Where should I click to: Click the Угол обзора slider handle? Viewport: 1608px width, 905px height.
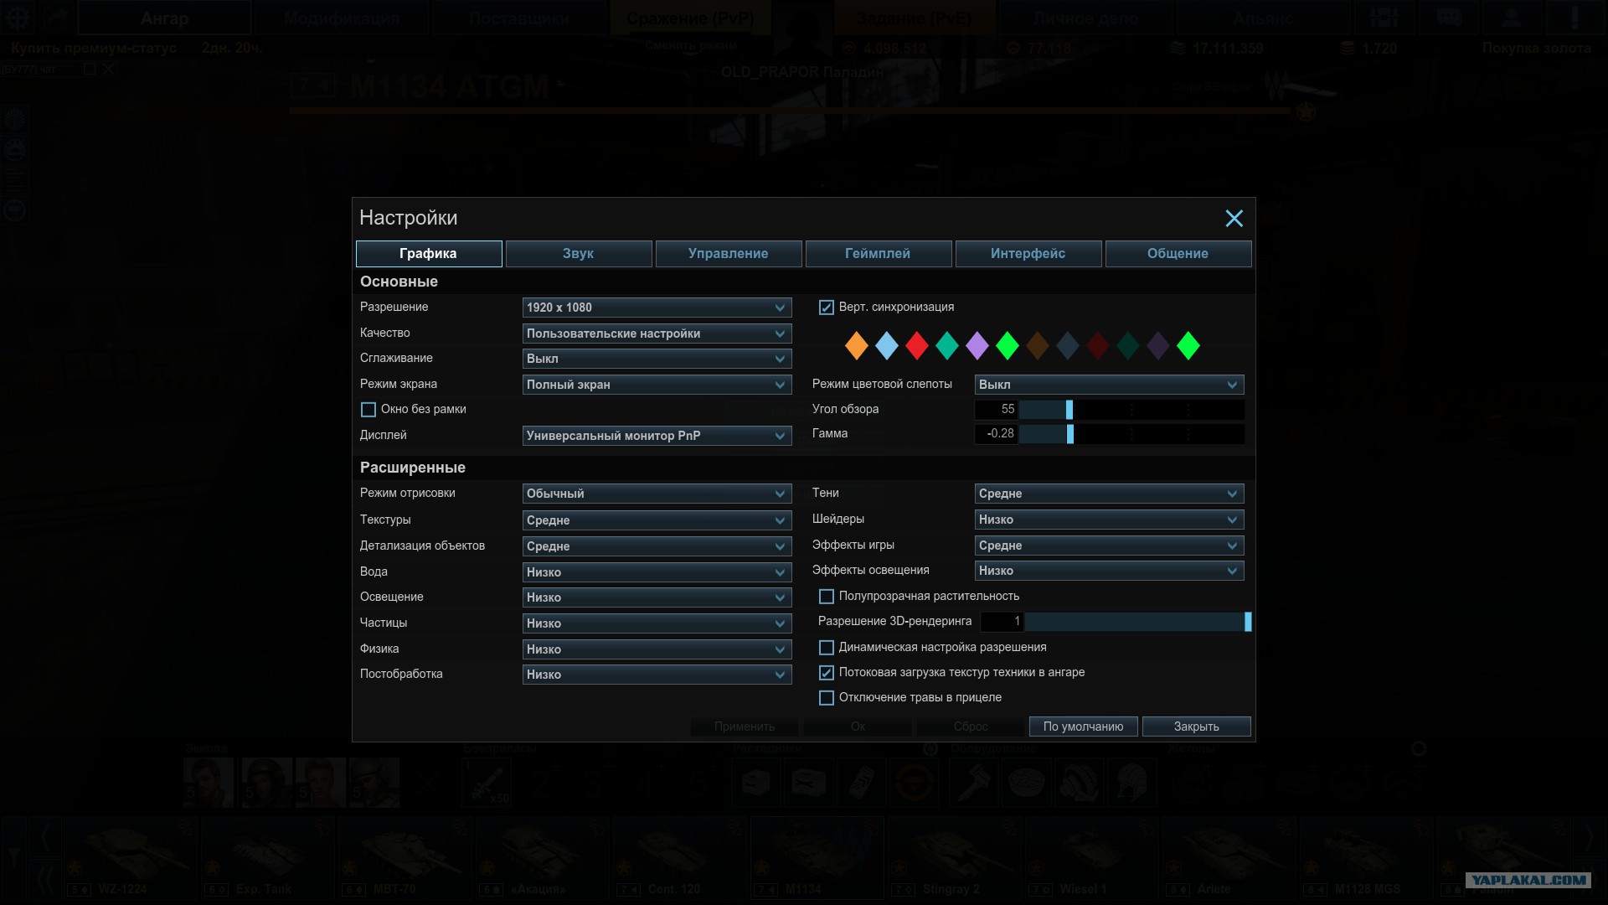click(x=1069, y=410)
